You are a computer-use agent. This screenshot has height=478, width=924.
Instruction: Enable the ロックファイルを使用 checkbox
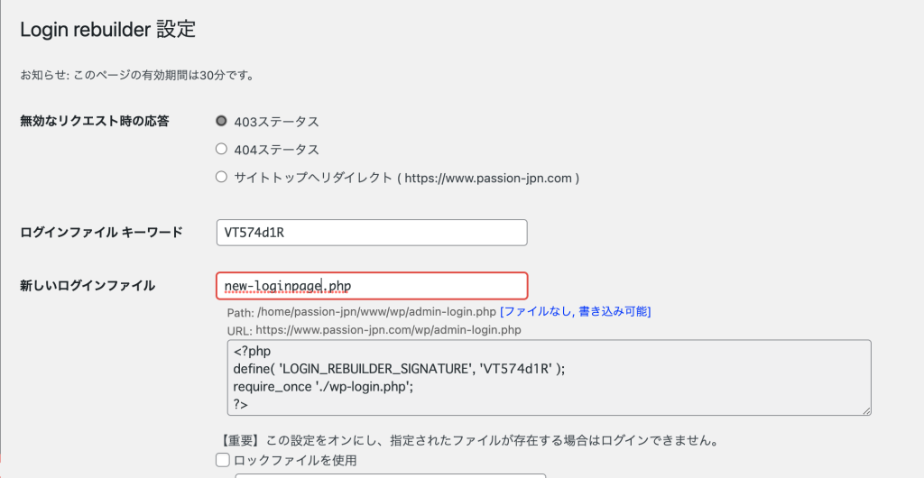click(x=223, y=460)
